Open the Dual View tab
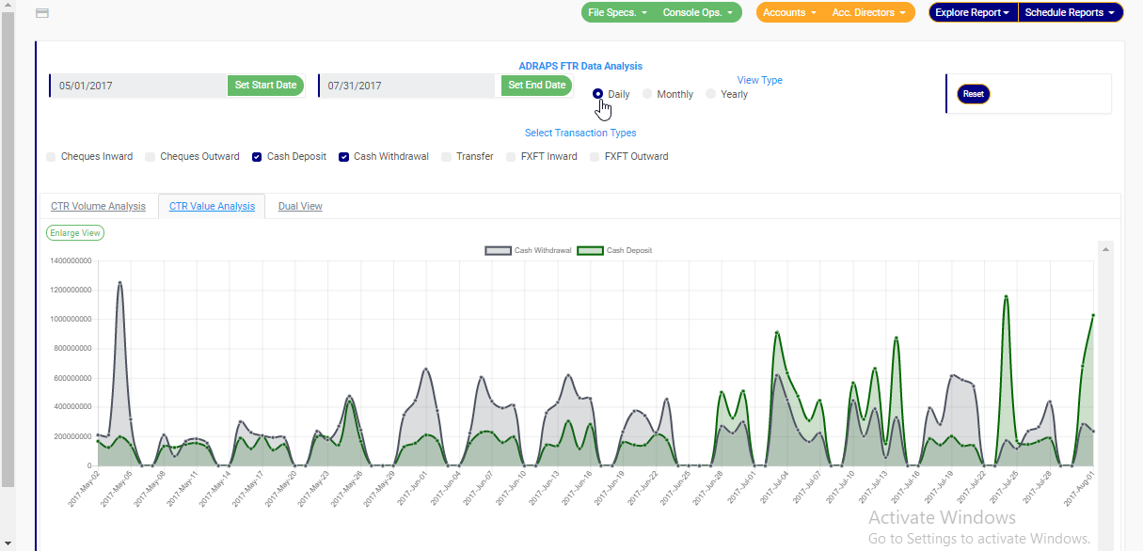The height and width of the screenshot is (551, 1143). [300, 206]
